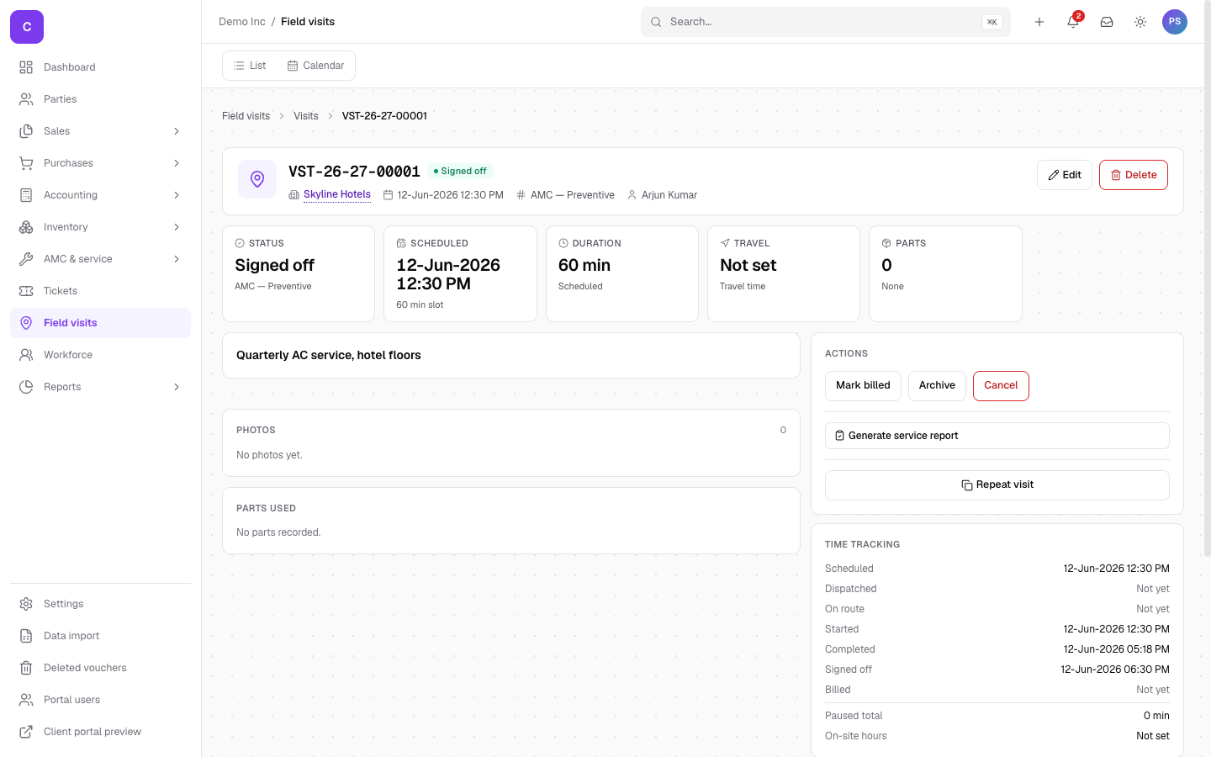This screenshot has width=1211, height=757.
Task: Click the plus quick-create icon in header
Action: (x=1039, y=22)
